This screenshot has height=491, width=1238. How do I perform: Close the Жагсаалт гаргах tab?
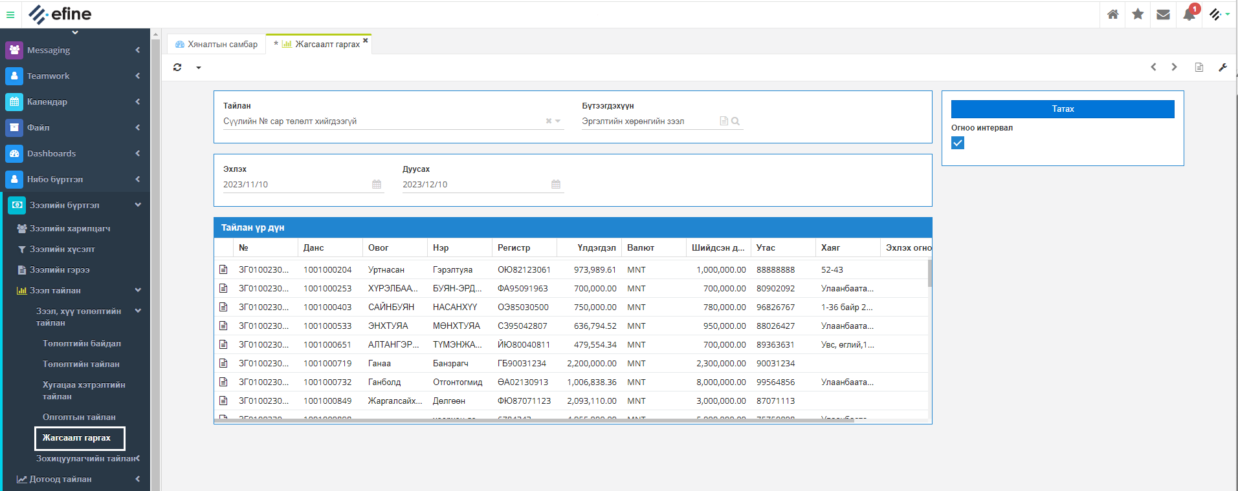click(x=365, y=41)
